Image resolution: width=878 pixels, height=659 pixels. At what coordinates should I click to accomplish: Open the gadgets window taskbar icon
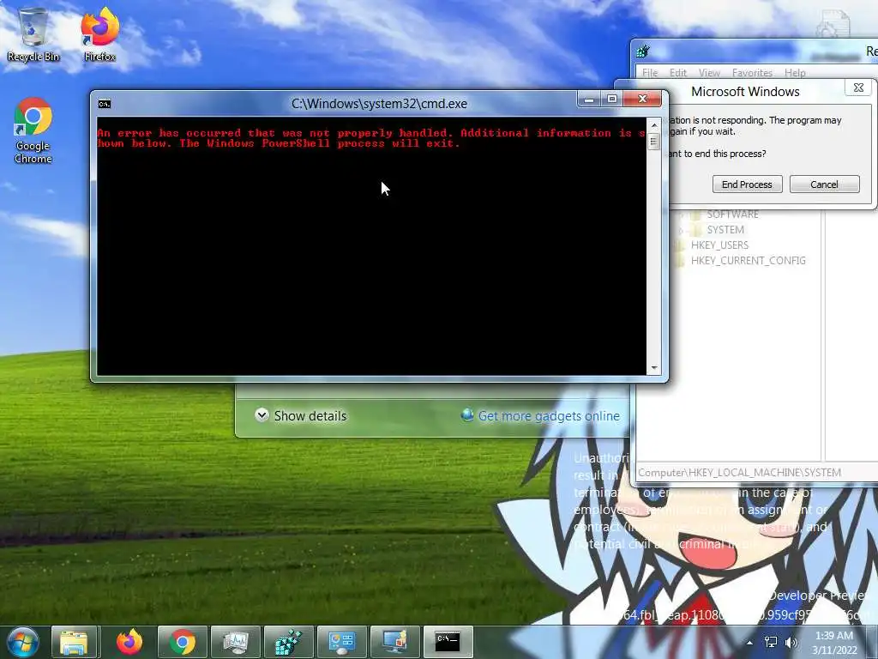pyautogui.click(x=394, y=642)
